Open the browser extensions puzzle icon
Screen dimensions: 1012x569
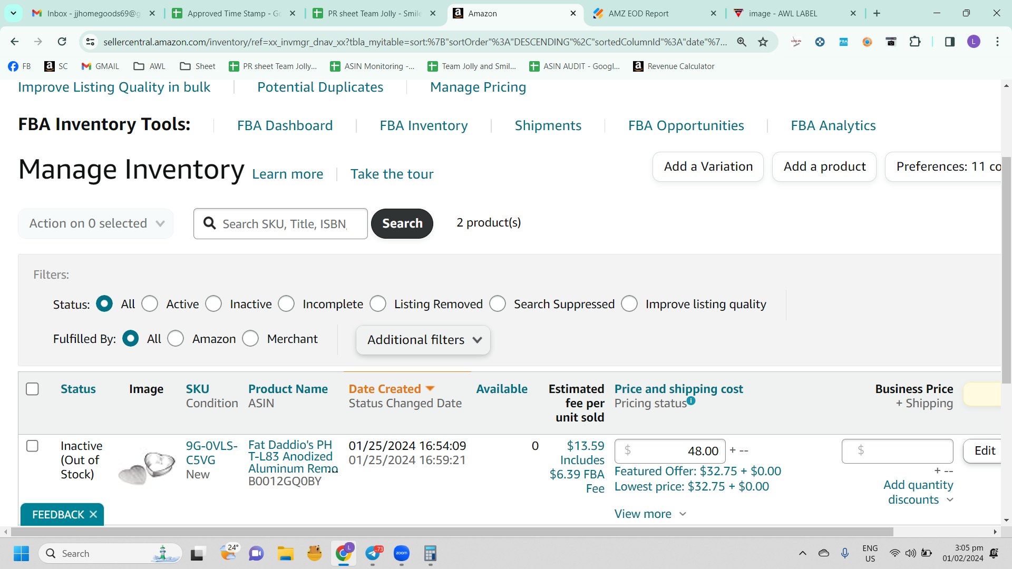coord(915,42)
